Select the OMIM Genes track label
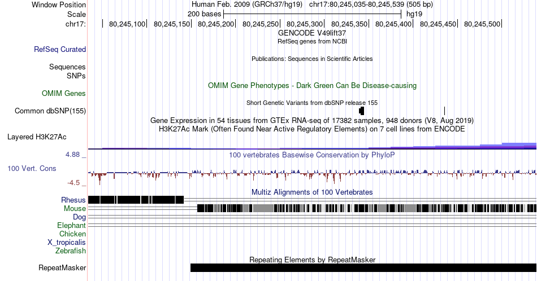Screen dimensions: 537x281 (64, 93)
